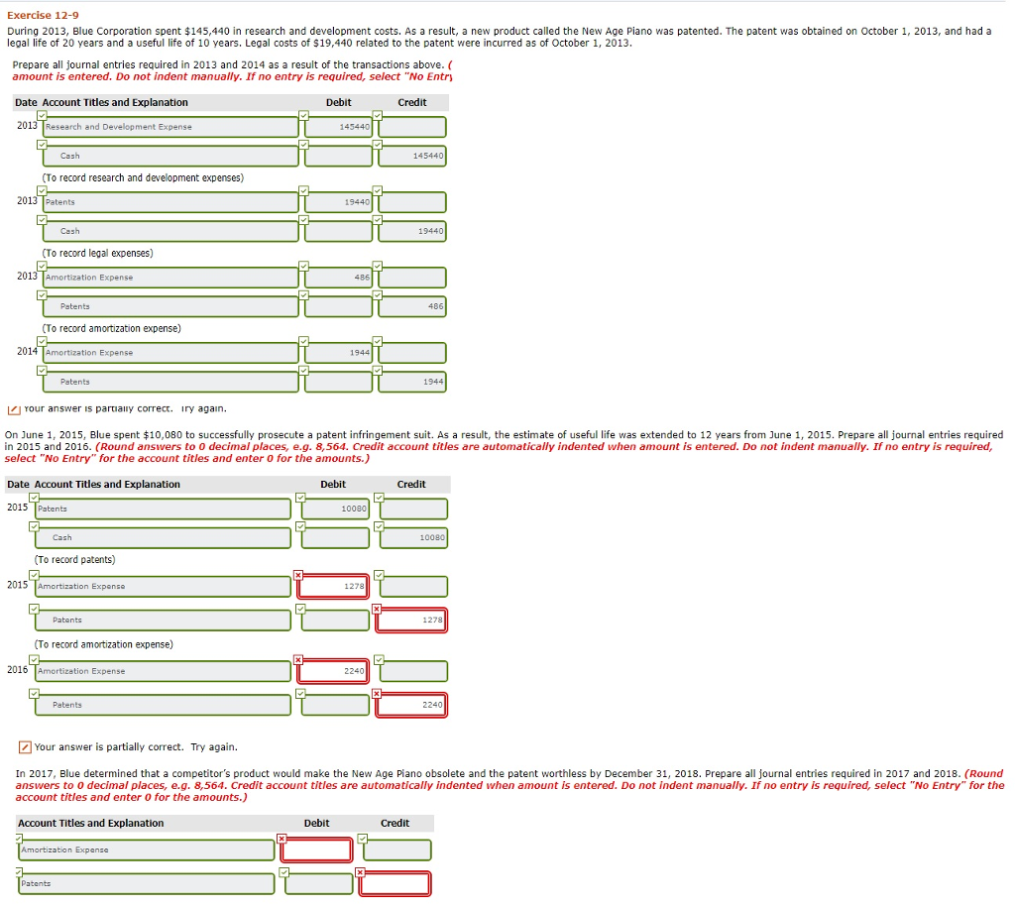Click the debit field containing 10080
This screenshot has height=905, width=1015.
click(335, 509)
